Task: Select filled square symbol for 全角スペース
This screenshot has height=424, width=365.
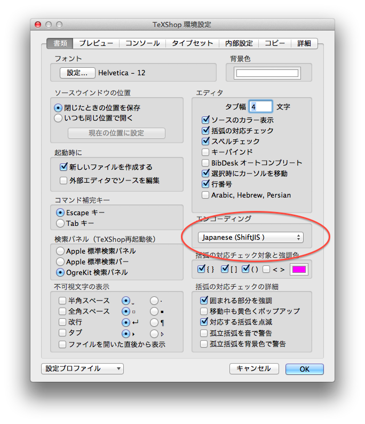Action: pyautogui.click(x=154, y=311)
